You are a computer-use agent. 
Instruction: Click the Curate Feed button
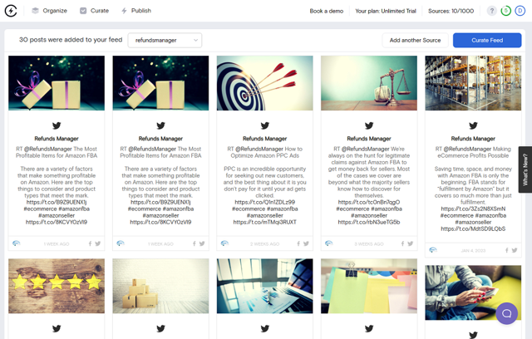point(487,41)
